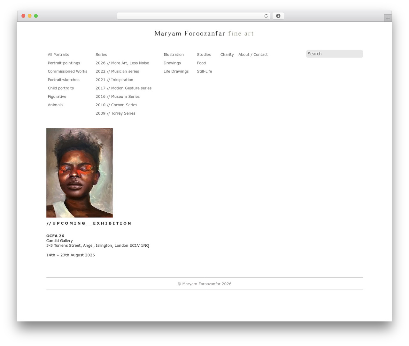Select Portrait-sketches menu item

[64, 80]
